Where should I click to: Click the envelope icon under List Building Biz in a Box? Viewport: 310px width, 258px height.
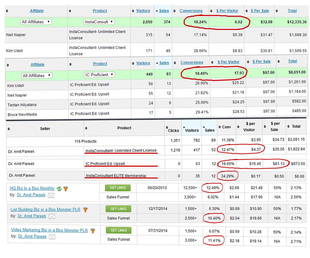point(52,216)
